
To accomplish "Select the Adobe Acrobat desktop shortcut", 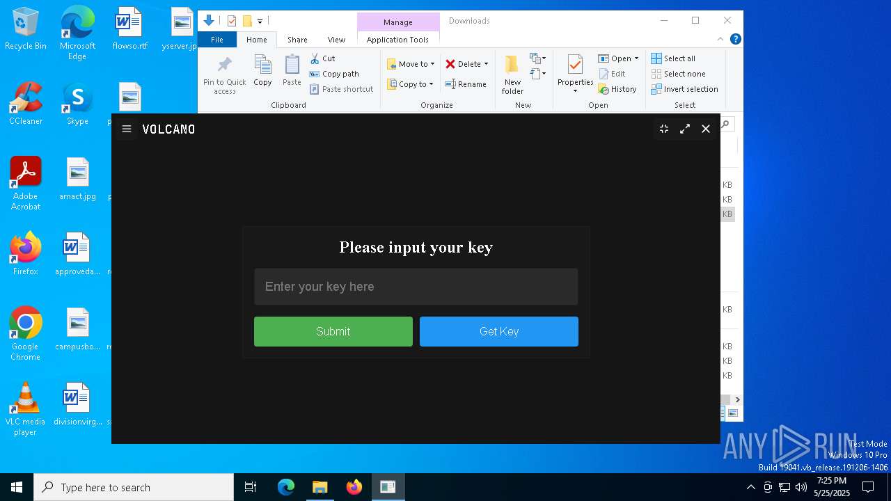I will pyautogui.click(x=26, y=183).
